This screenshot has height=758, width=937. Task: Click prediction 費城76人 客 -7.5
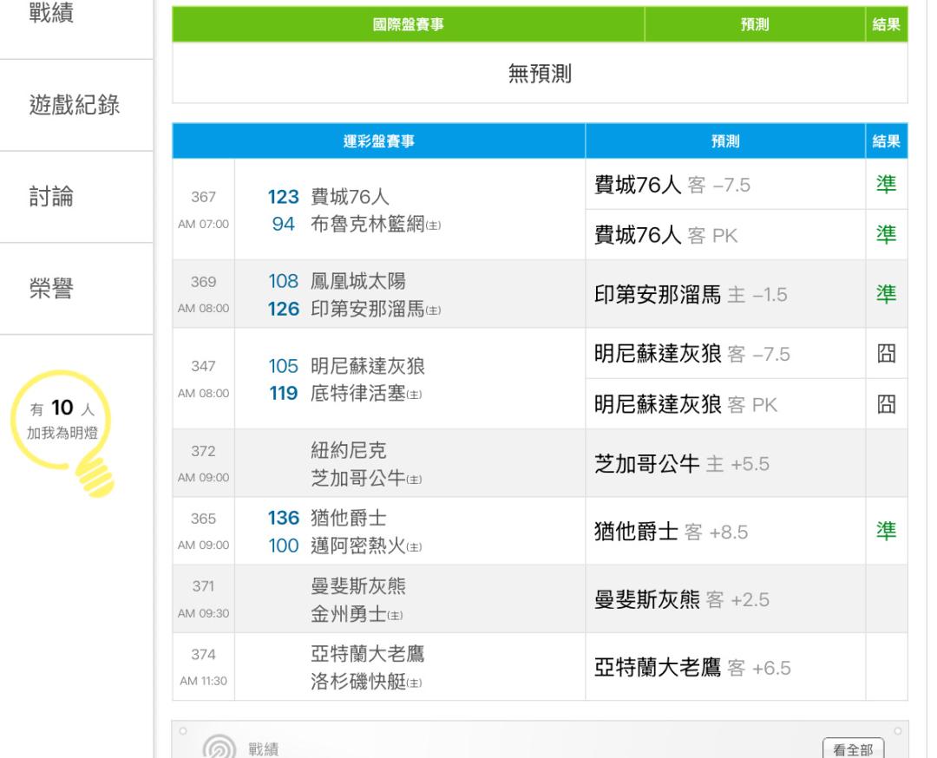[x=672, y=185]
